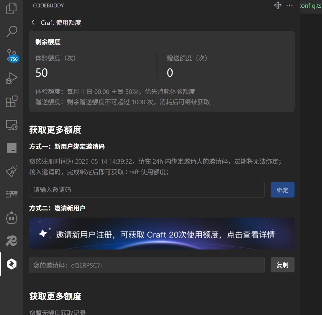Viewport: 322px width, 315px height.
Task: Open the Run and Debug view
Action: point(12,78)
